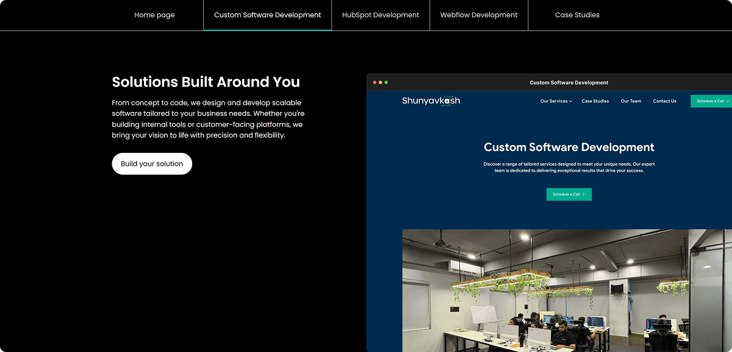
Task: Click Schedule a Call button below hero text
Action: tap(569, 194)
